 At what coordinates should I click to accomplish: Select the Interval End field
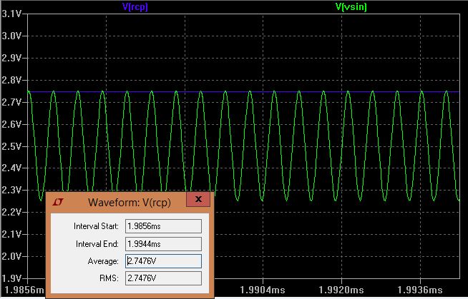[163, 244]
